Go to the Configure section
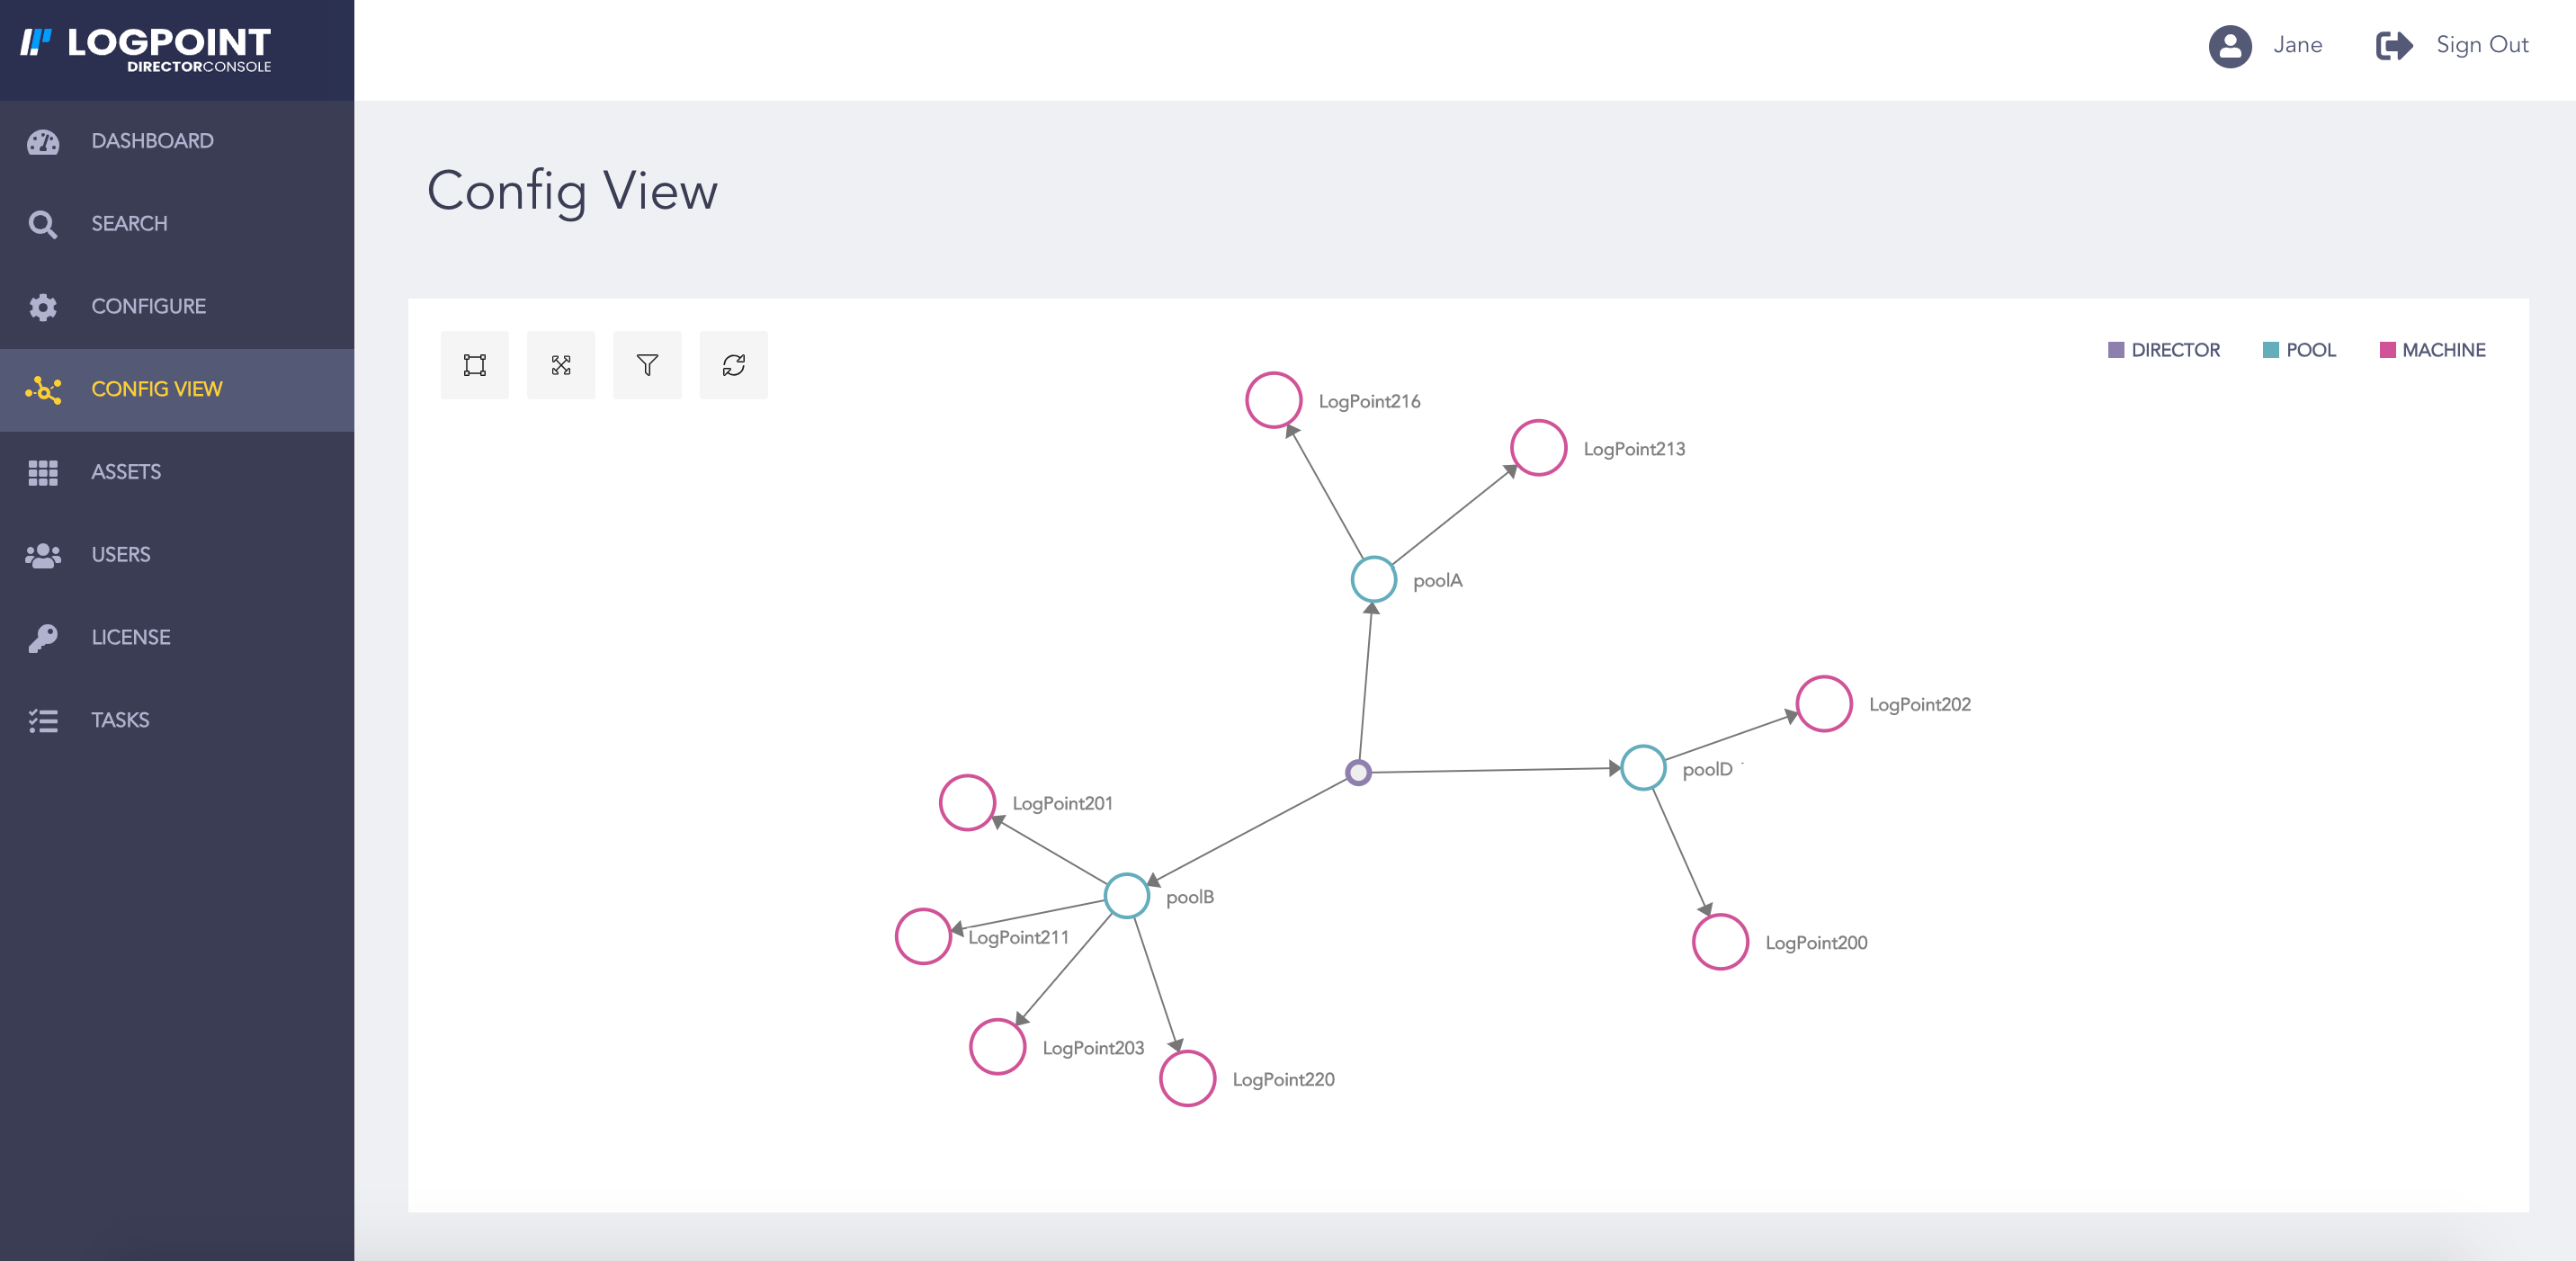The width and height of the screenshot is (2576, 1261). 148,306
